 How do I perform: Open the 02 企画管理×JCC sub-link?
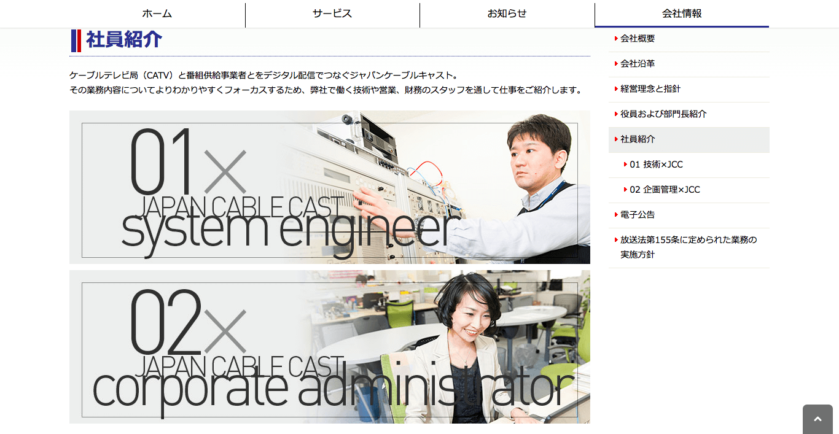[689, 190]
